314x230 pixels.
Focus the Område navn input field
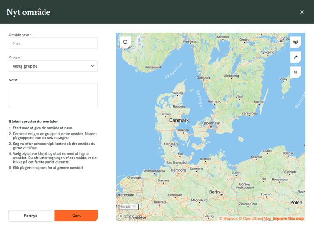click(53, 43)
